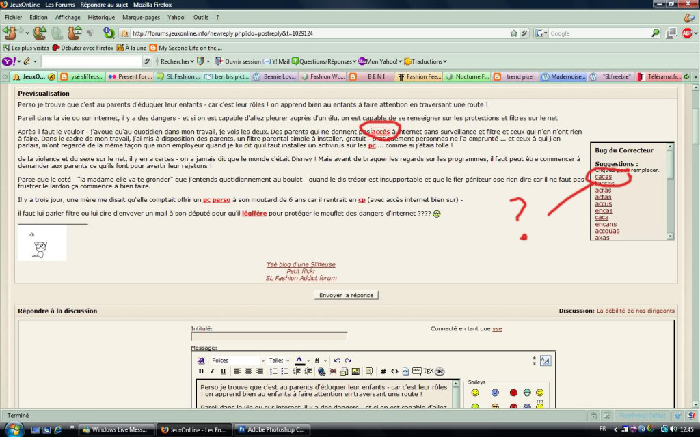700x437 pixels.
Task: Switch to the trend pixel tab
Action: 515,76
